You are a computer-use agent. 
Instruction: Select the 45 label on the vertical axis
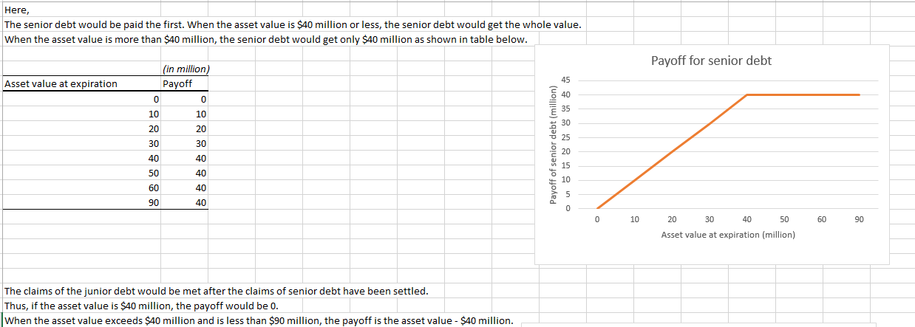point(568,80)
